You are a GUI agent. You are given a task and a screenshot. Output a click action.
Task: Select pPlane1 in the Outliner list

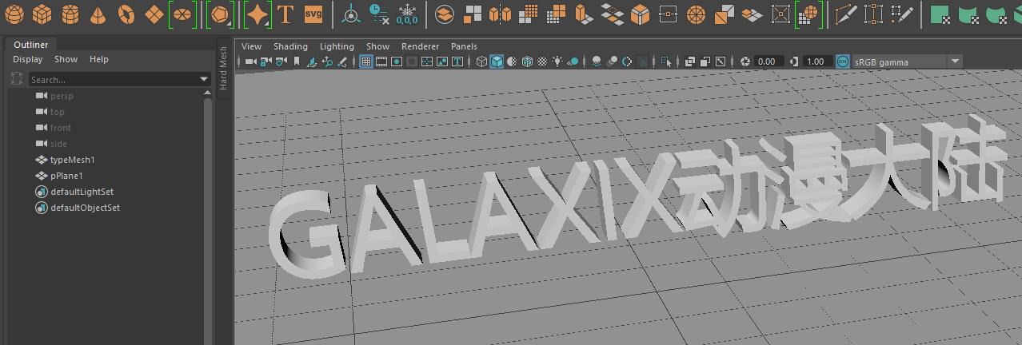66,176
